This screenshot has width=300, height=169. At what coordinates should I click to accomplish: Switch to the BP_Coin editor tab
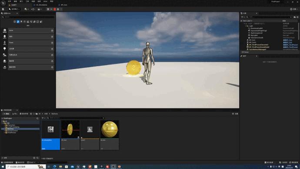tap(64, 5)
